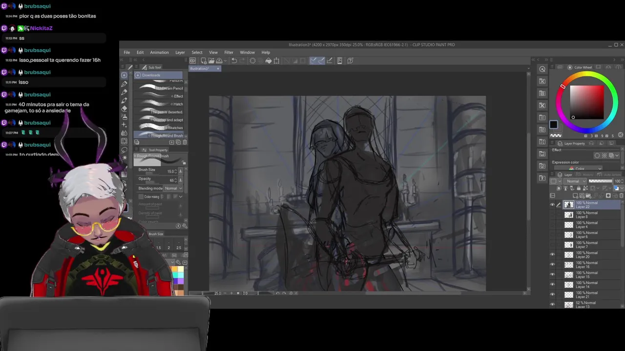
Task: Hide Layer 14 using its eye icon
Action: click(552, 285)
